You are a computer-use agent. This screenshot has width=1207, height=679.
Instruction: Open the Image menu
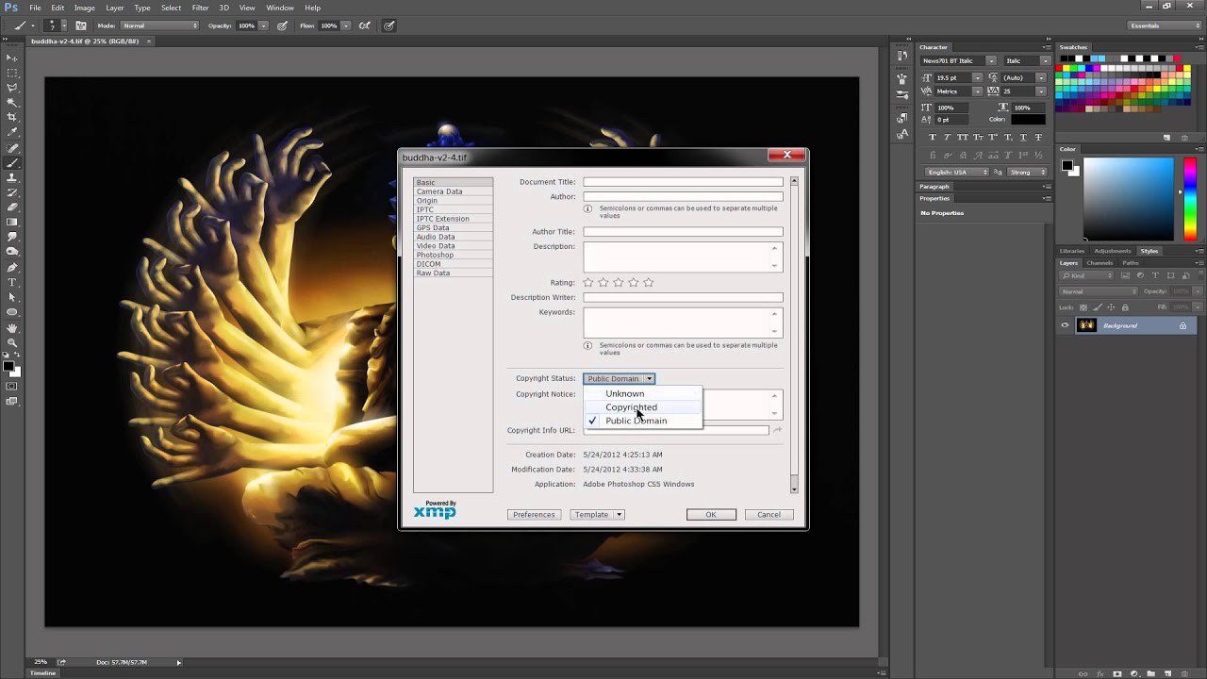point(84,8)
